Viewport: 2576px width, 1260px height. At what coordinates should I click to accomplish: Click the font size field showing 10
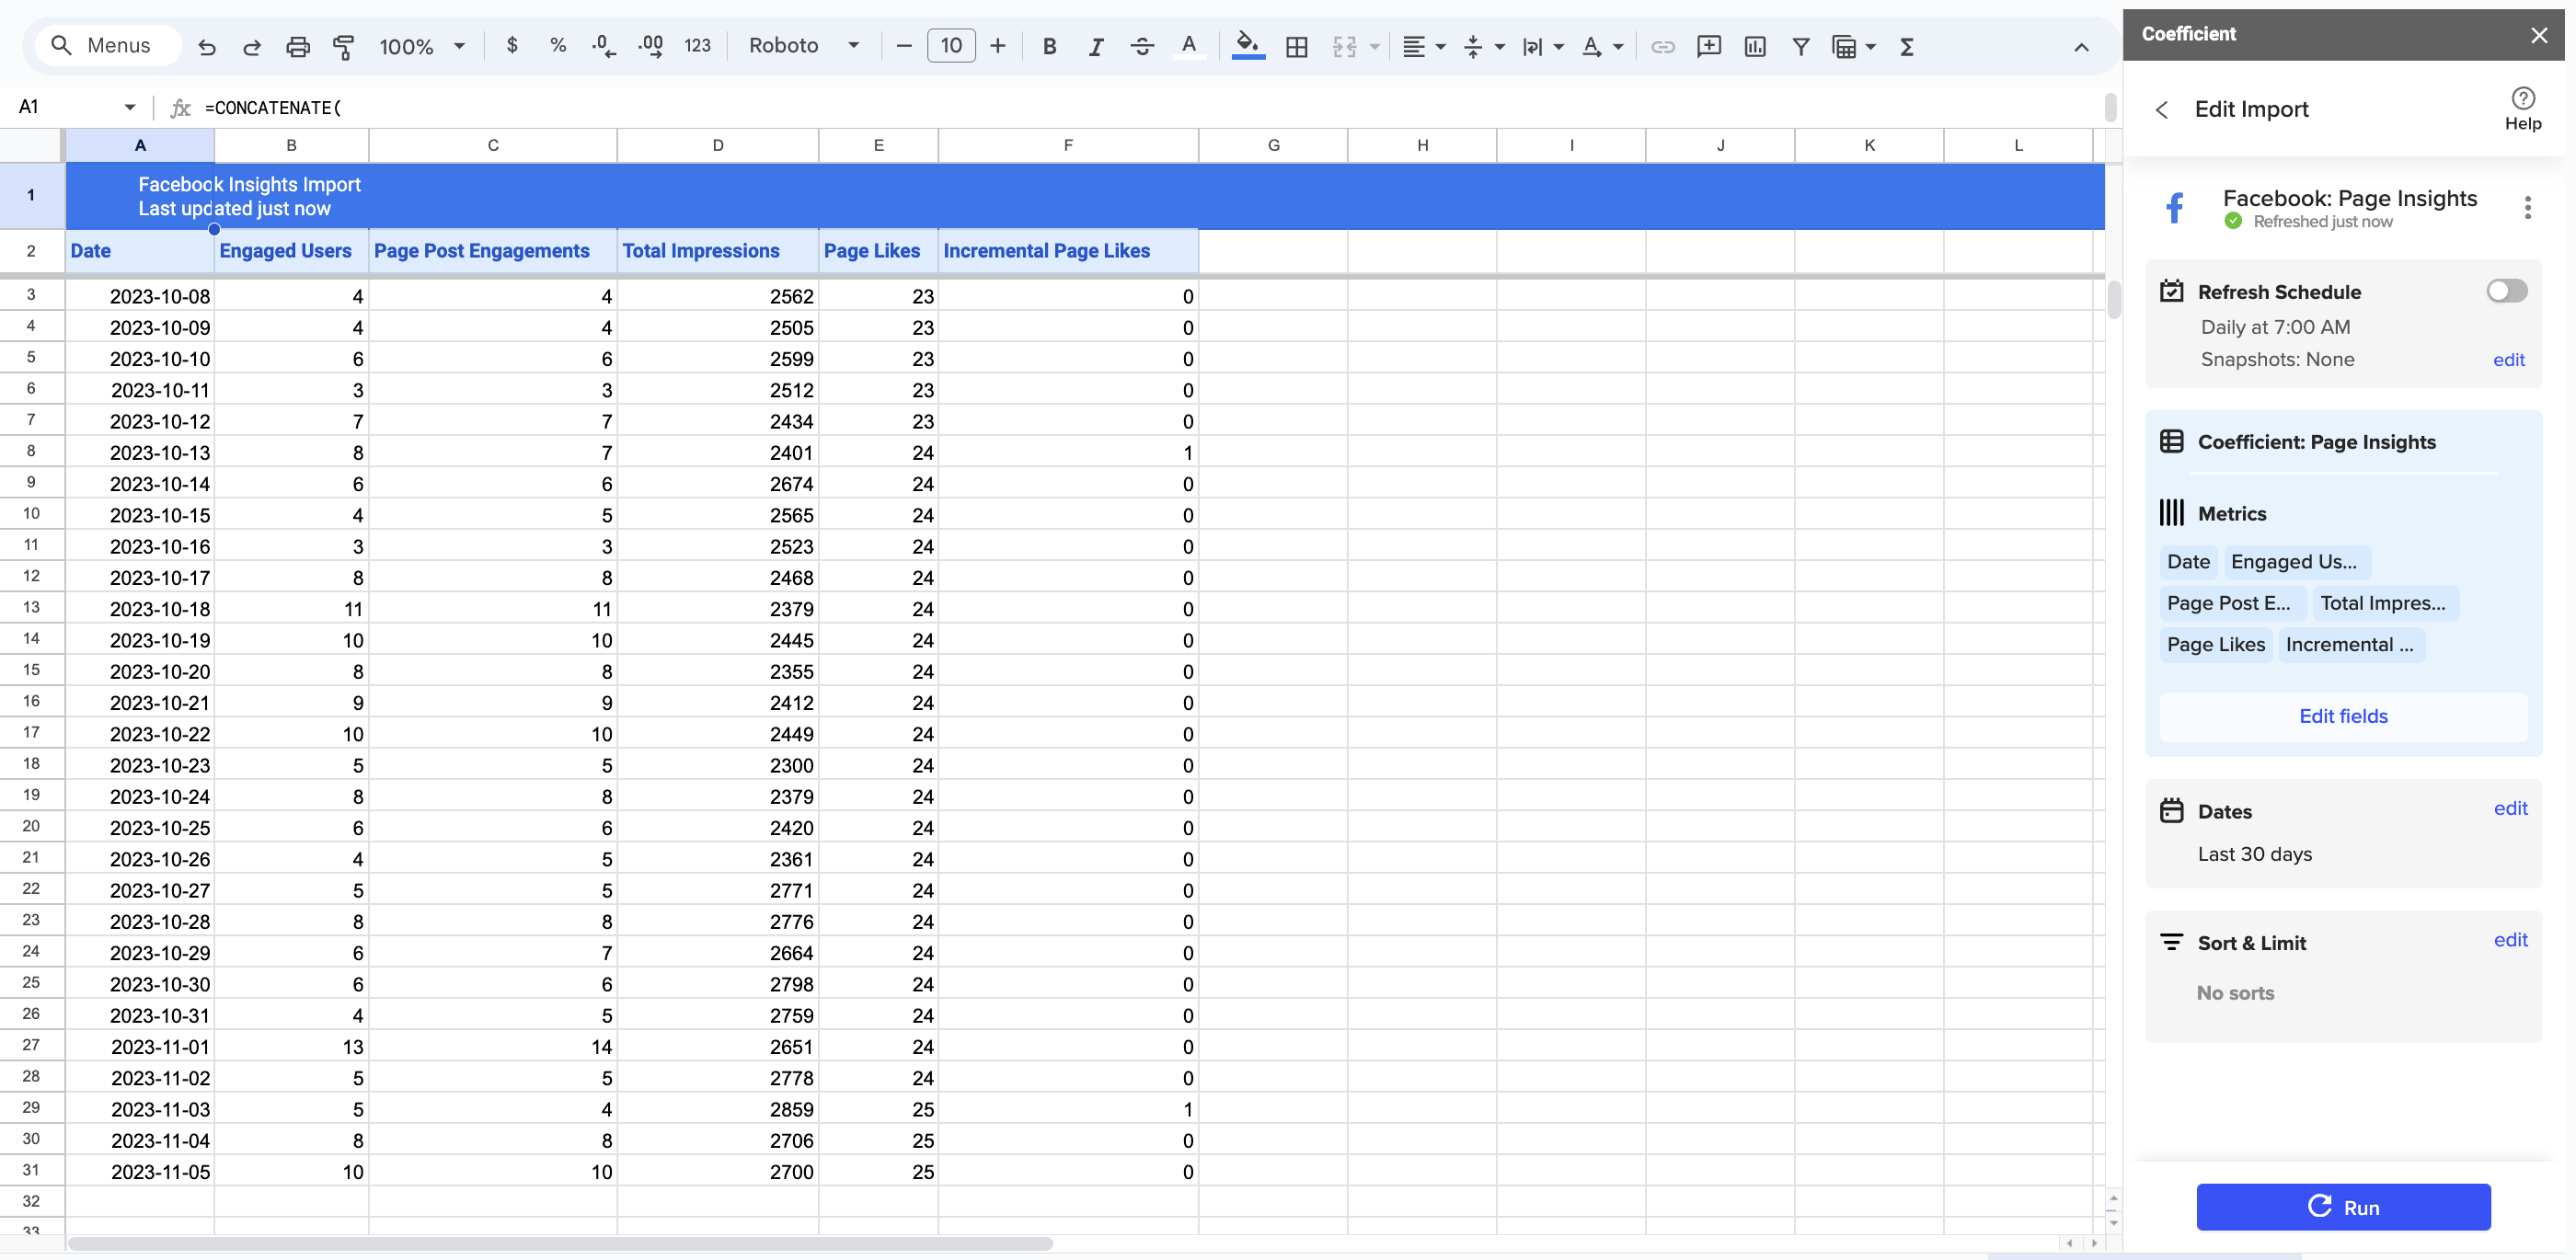[x=951, y=46]
